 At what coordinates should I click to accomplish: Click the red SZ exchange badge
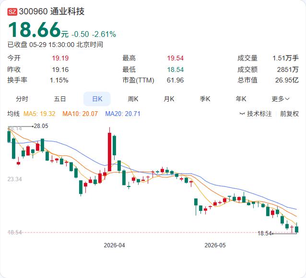click(12, 12)
